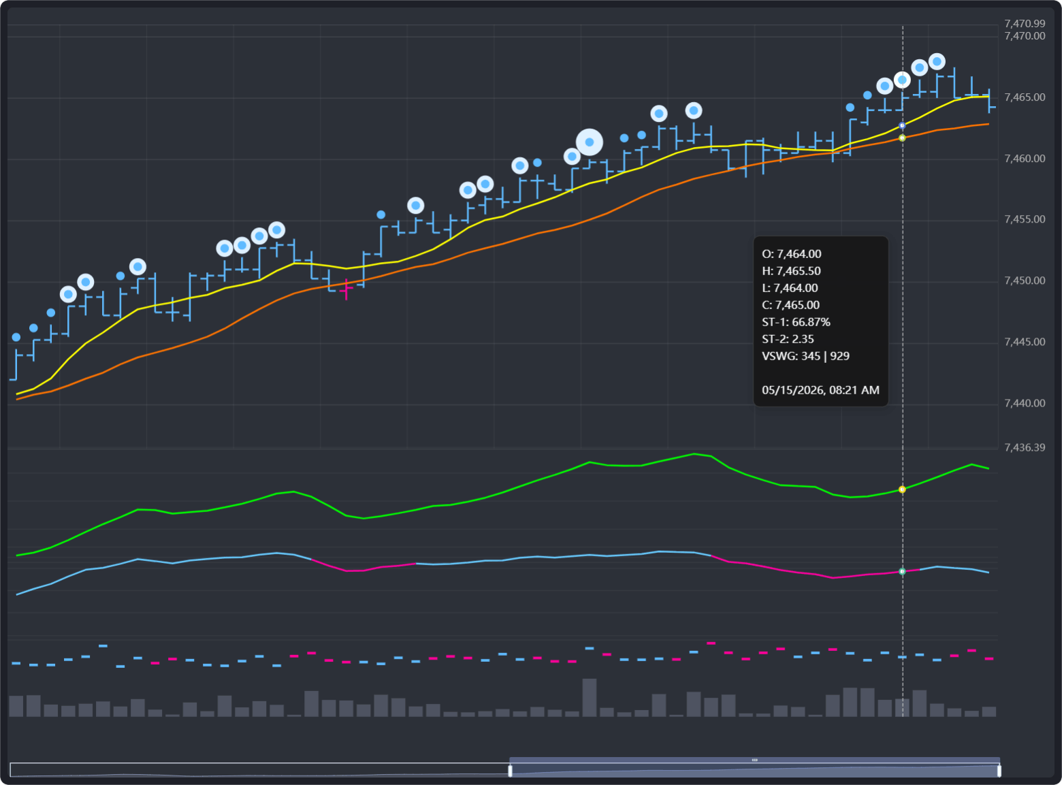
Task: Click the 7,436.39 price axis label
Action: 1025,447
